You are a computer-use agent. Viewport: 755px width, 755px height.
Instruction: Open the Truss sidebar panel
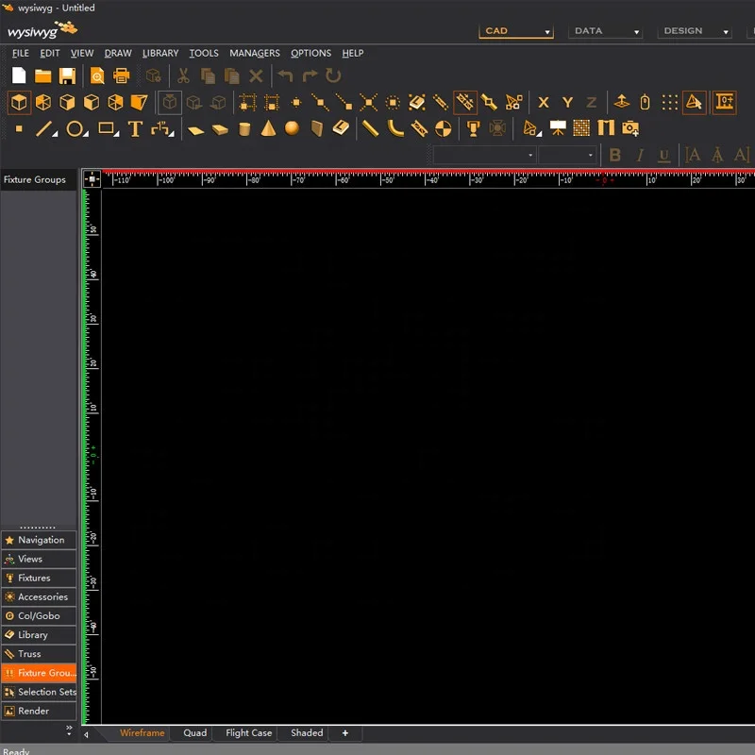(x=39, y=654)
